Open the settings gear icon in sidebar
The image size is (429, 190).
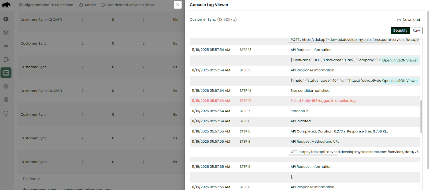click(x=6, y=86)
